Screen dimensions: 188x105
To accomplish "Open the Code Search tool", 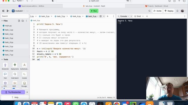I will click(x=15, y=75).
